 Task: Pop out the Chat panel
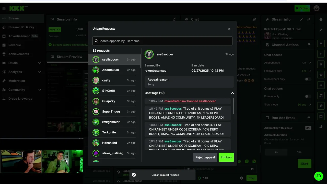coord(254,19)
